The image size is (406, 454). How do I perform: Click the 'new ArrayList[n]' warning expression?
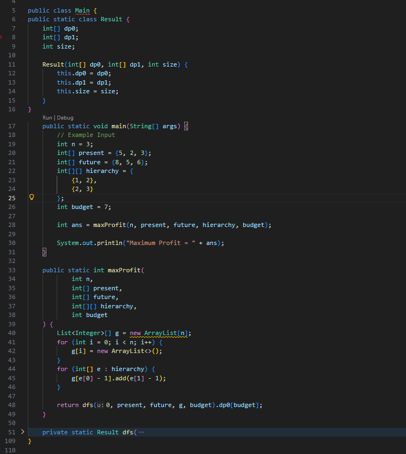pyautogui.click(x=159, y=333)
